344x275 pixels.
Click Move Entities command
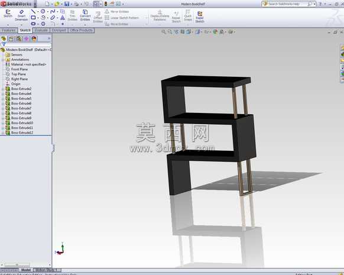coord(116,24)
